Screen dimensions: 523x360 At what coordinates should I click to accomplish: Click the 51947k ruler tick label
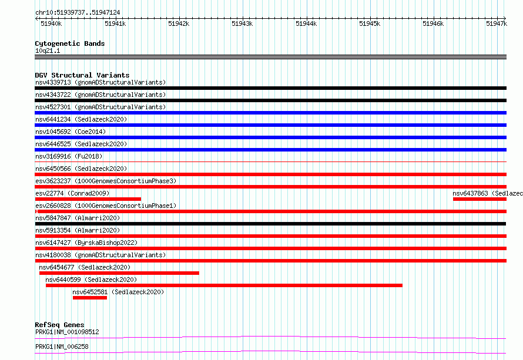tap(497, 23)
